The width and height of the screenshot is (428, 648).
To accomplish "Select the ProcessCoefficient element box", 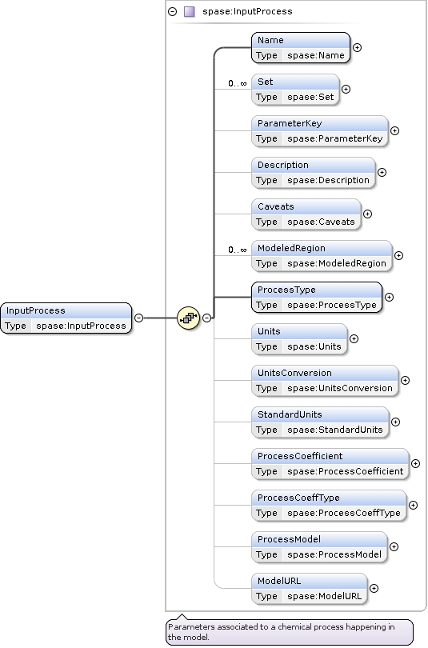I will pyautogui.click(x=330, y=464).
